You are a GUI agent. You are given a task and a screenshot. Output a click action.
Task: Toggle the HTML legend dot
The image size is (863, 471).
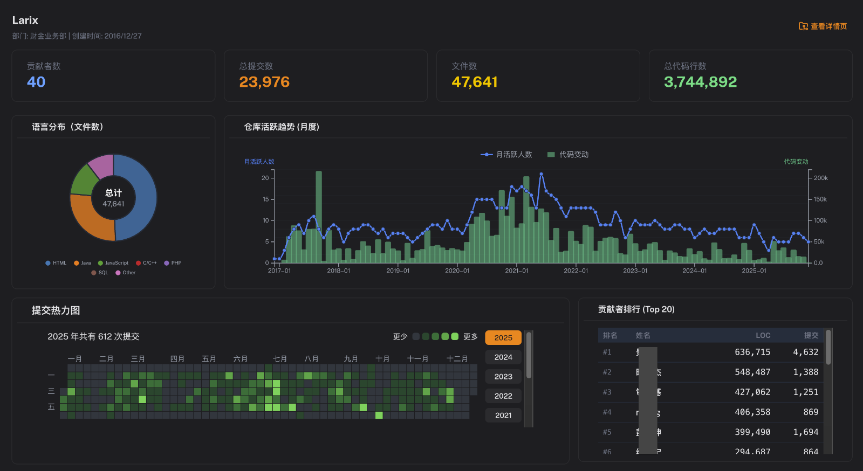(x=48, y=263)
